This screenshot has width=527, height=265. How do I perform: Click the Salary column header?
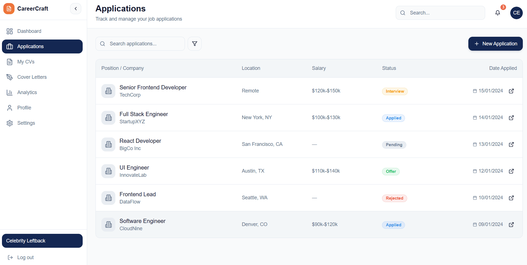point(319,68)
